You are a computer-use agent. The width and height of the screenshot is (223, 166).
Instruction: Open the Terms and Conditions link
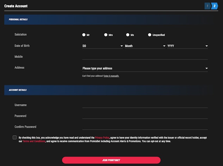click(x=34, y=141)
